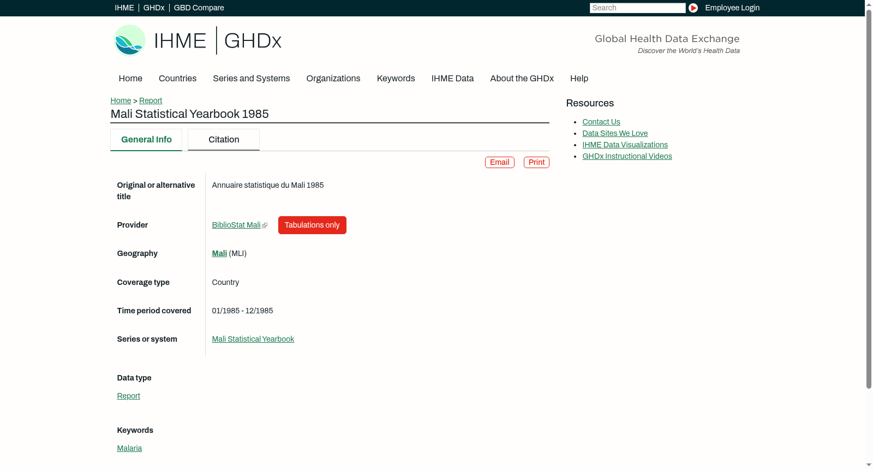
Task: Open the Keywords menu
Action: [x=396, y=79]
